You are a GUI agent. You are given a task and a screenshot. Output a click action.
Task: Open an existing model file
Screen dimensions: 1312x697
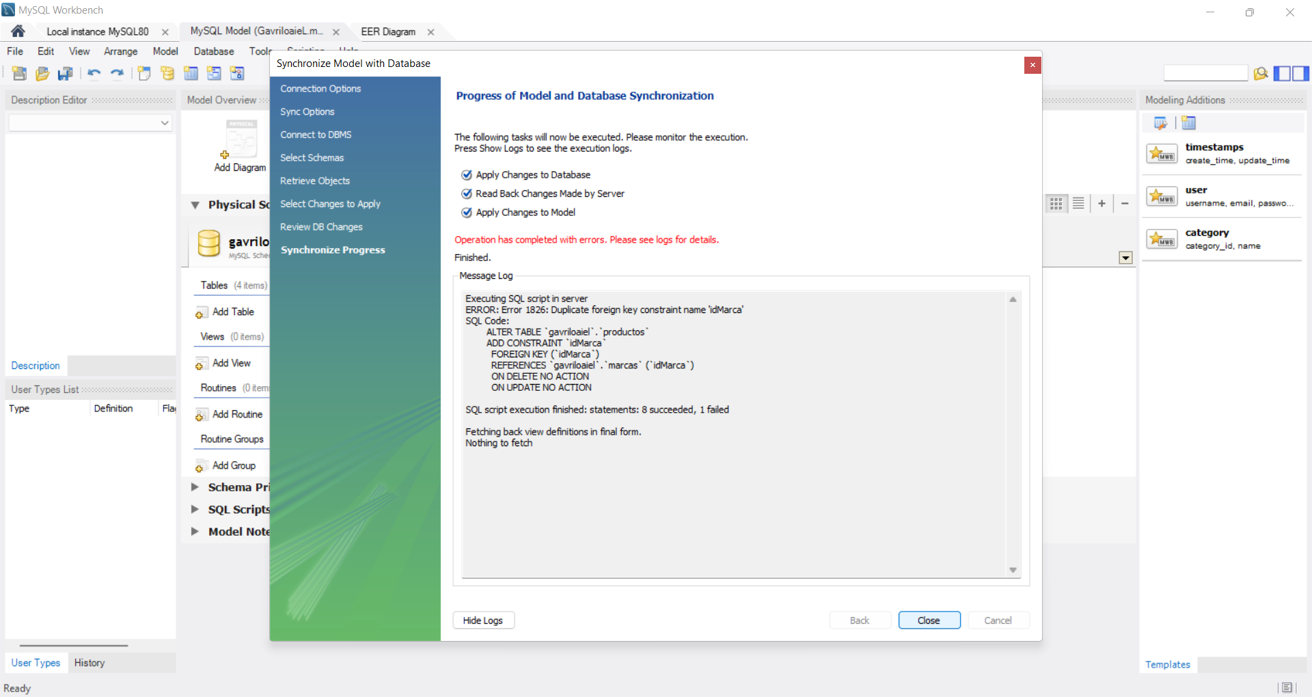42,73
